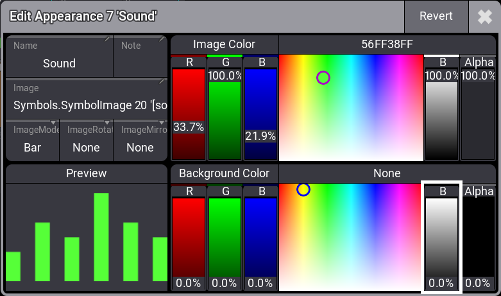Open the ImageRotate dropdown
This screenshot has height=296, width=501.
point(86,139)
